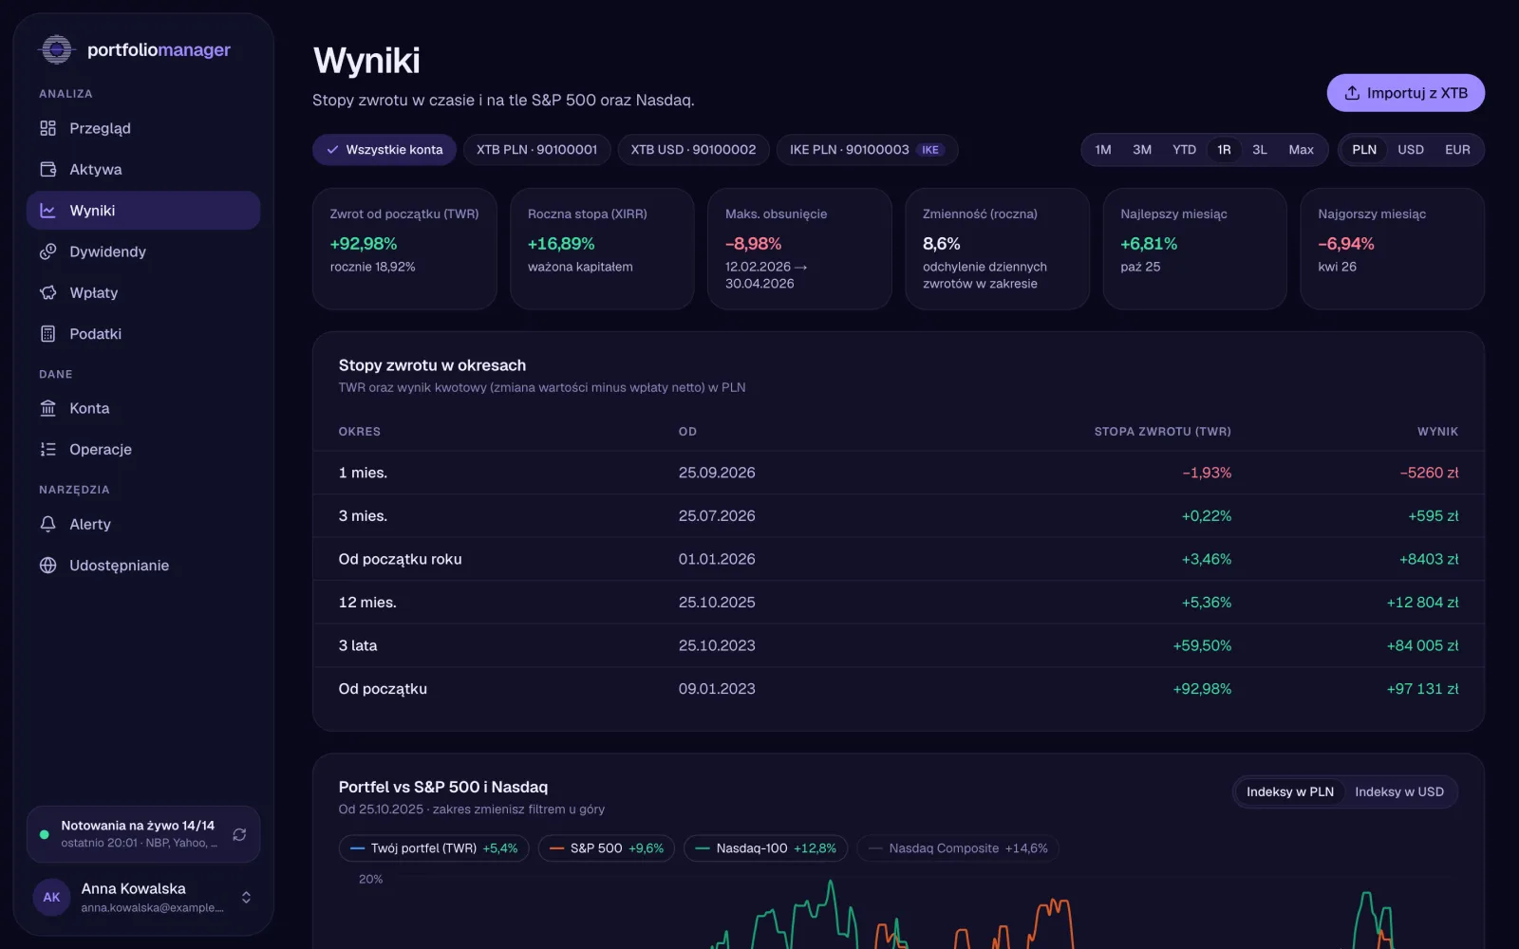Screen dimensions: 1519x949
Task: Click the Od początku roku row label
Action: [400, 559]
